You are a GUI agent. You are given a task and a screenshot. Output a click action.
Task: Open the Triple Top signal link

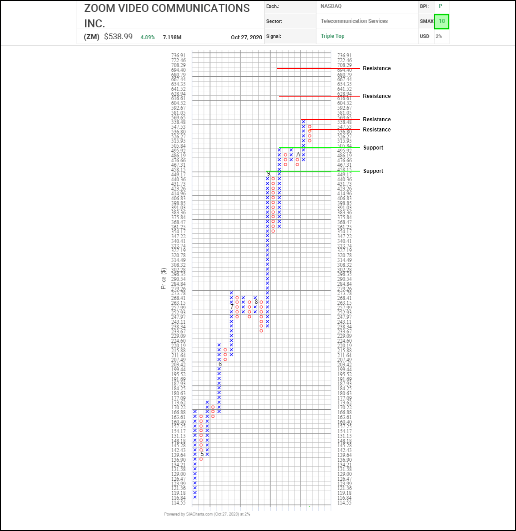coord(332,36)
